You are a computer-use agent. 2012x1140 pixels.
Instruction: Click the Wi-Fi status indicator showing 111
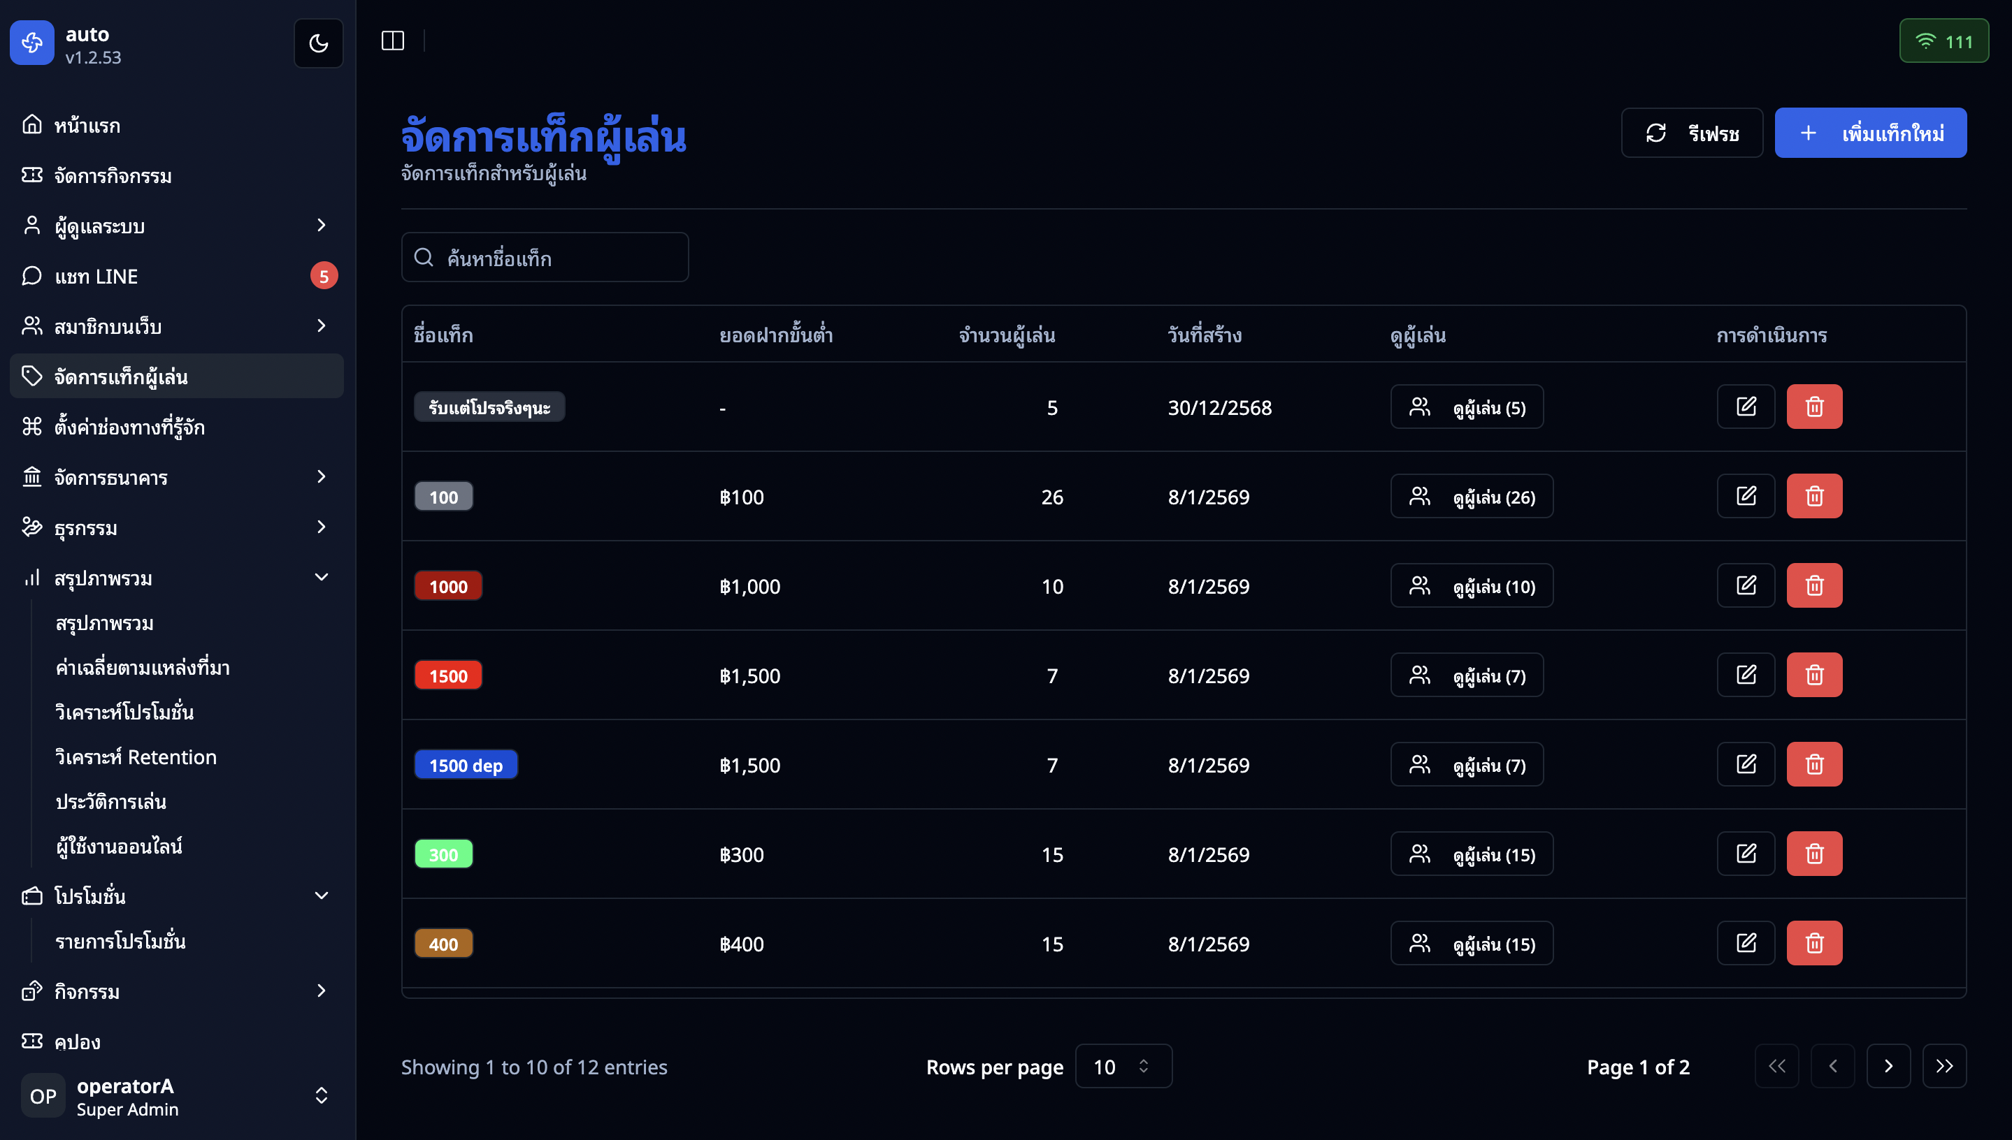(1943, 41)
